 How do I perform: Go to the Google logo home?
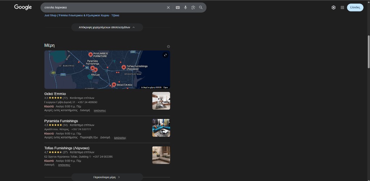click(23, 7)
